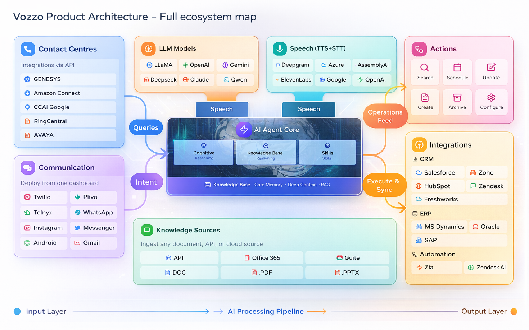The width and height of the screenshot is (529, 330).
Task: Click the Input Layer blue dot
Action: pos(17,311)
